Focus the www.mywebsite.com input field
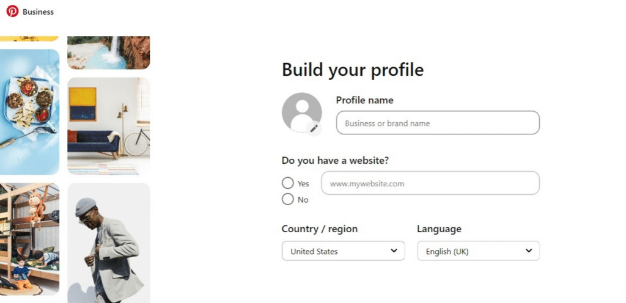The height and width of the screenshot is (303, 626). 430,183
